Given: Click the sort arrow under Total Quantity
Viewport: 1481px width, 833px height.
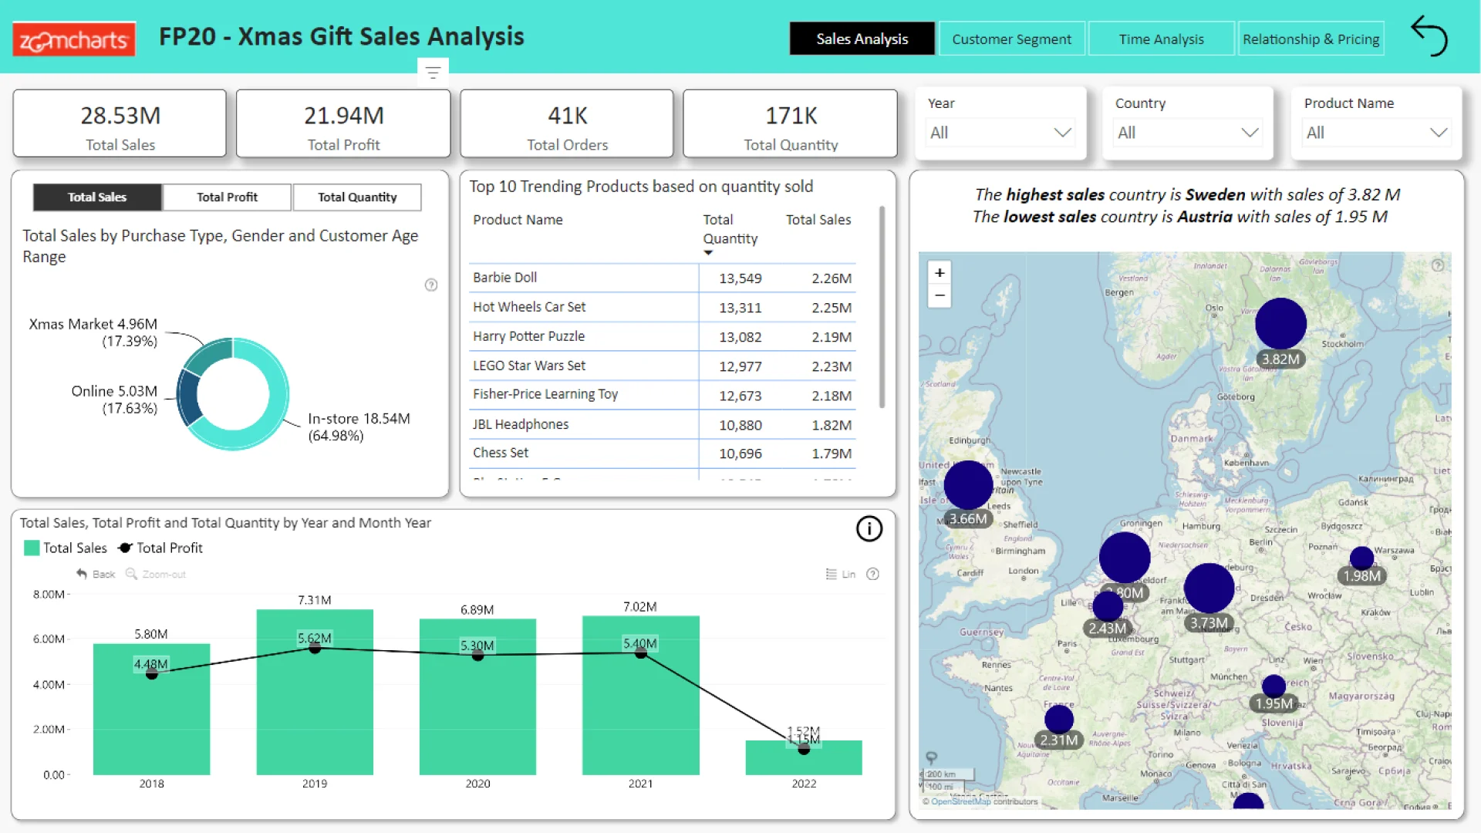Looking at the screenshot, I should point(708,253).
